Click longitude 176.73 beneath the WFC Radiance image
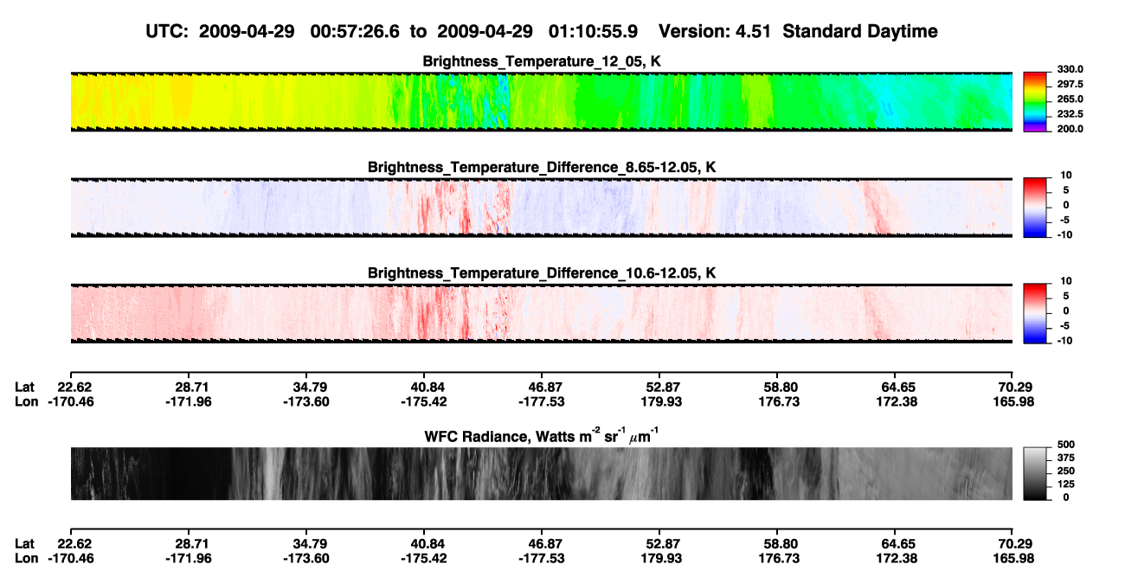 (777, 558)
